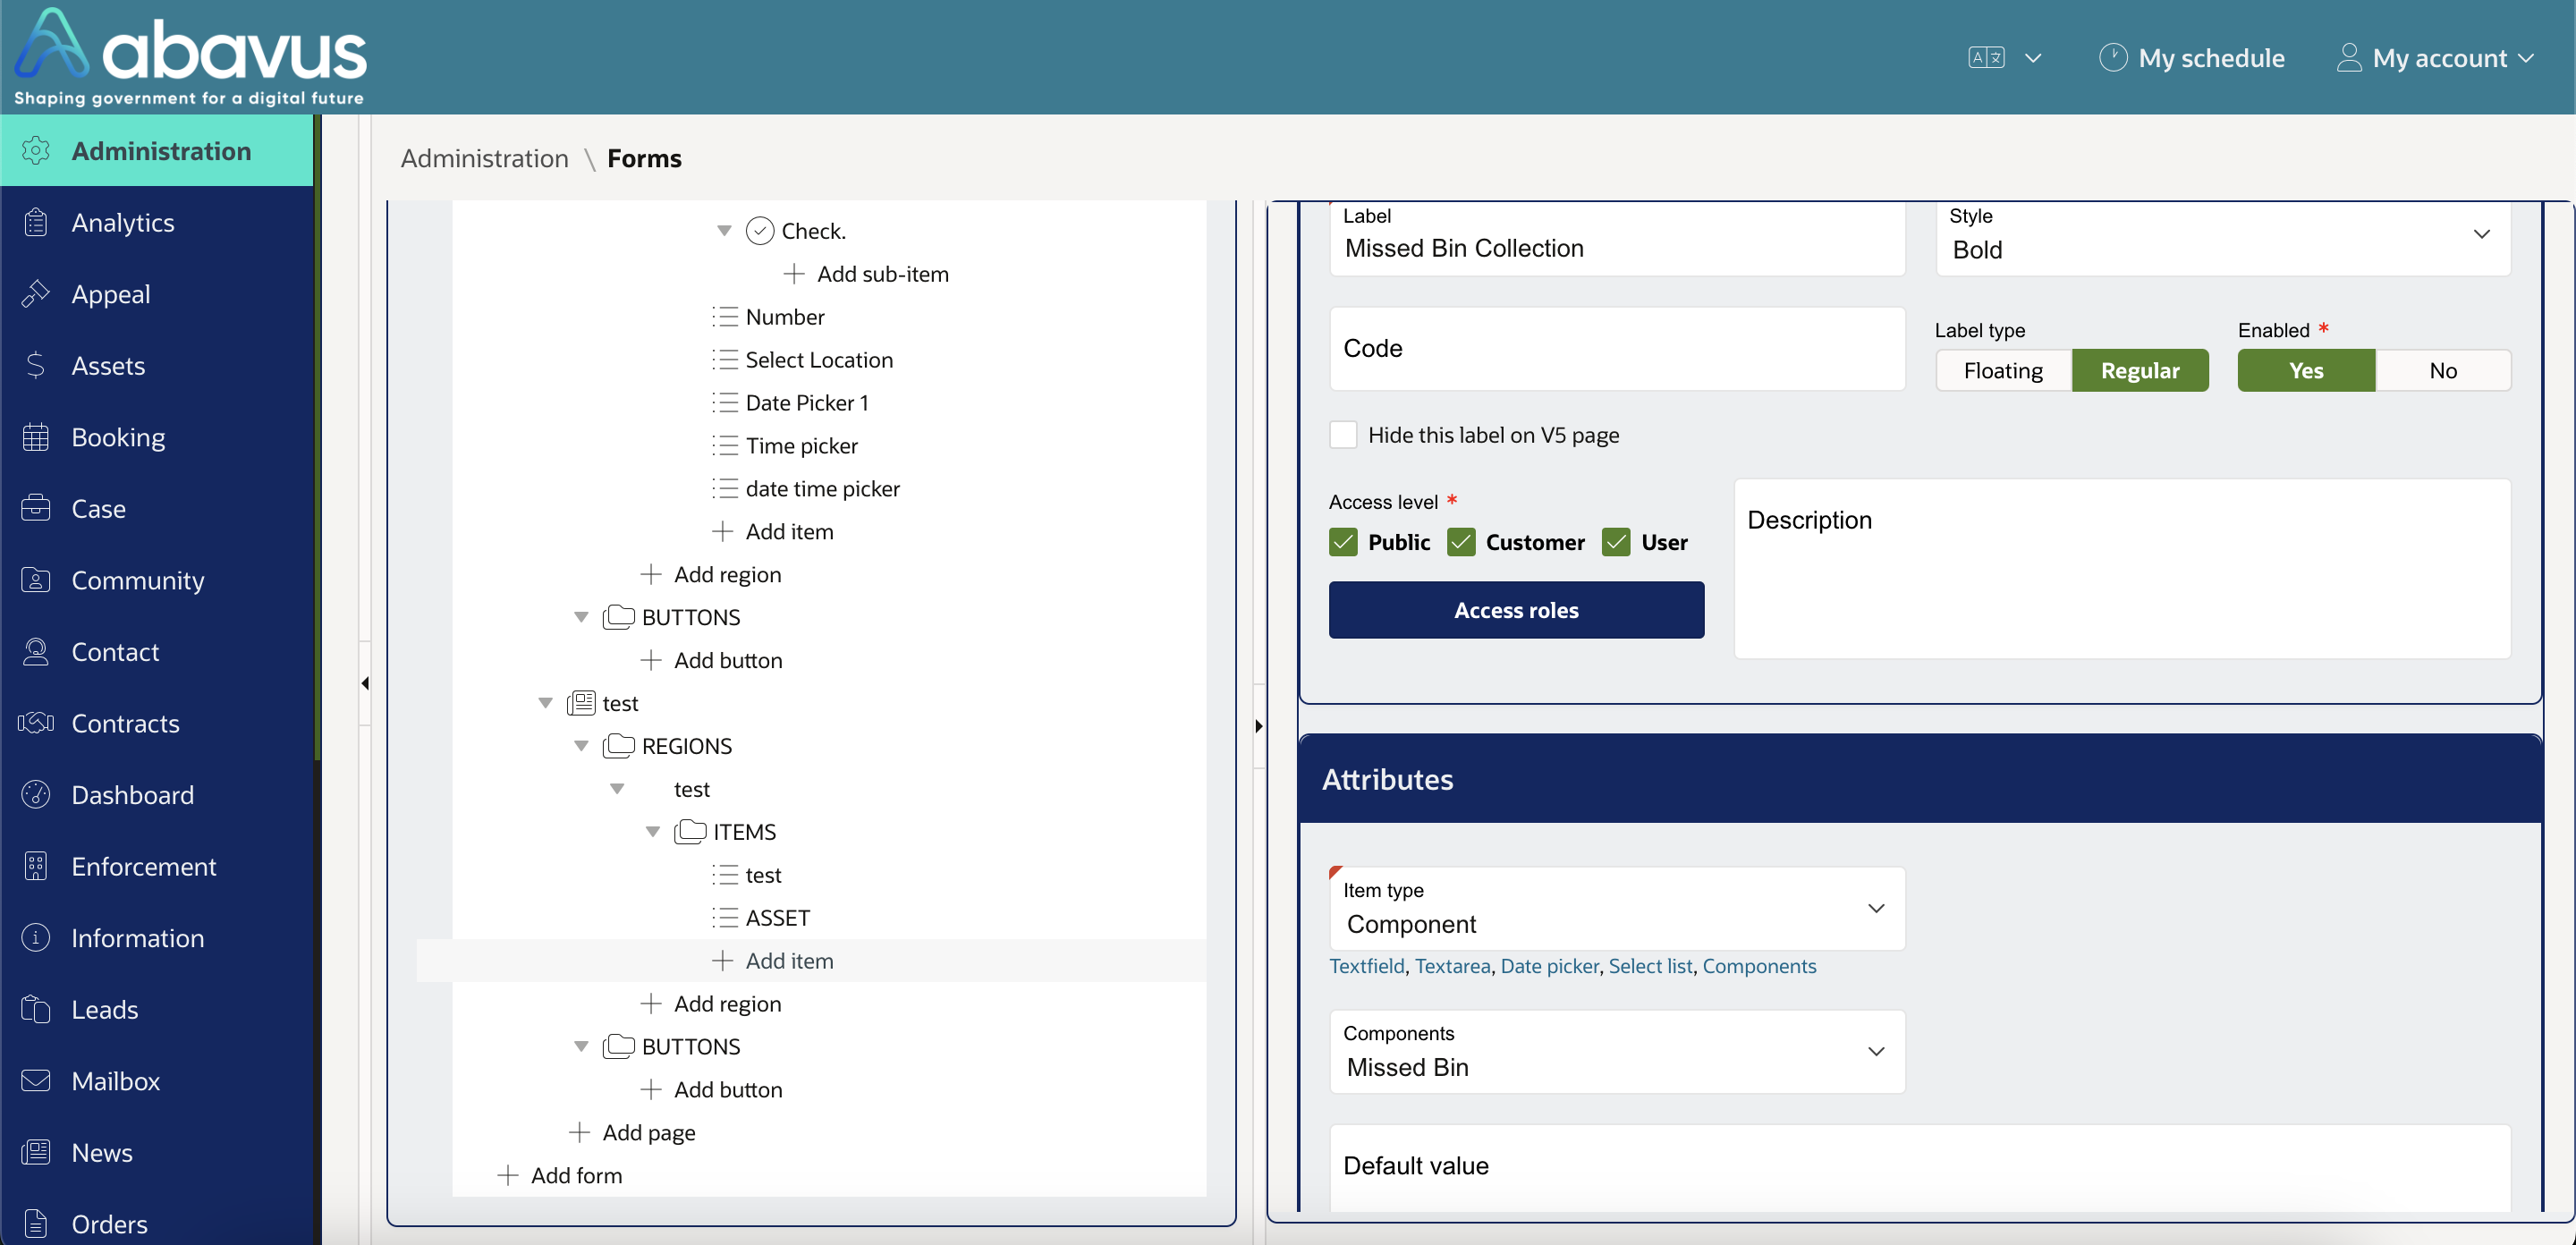
Task: Open the Analytics menu
Action: (158, 222)
